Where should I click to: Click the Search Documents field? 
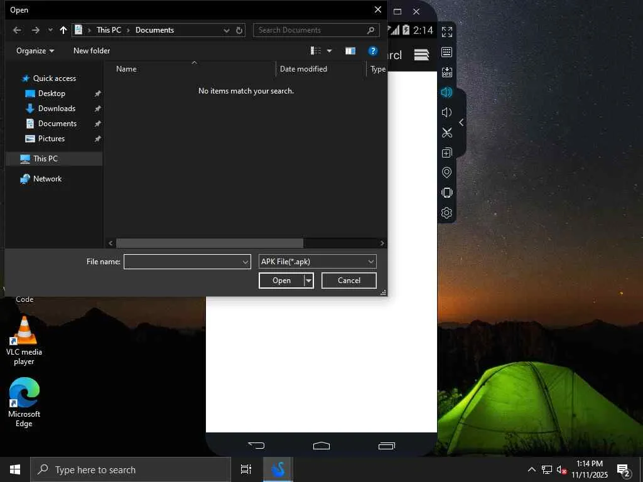pos(311,30)
